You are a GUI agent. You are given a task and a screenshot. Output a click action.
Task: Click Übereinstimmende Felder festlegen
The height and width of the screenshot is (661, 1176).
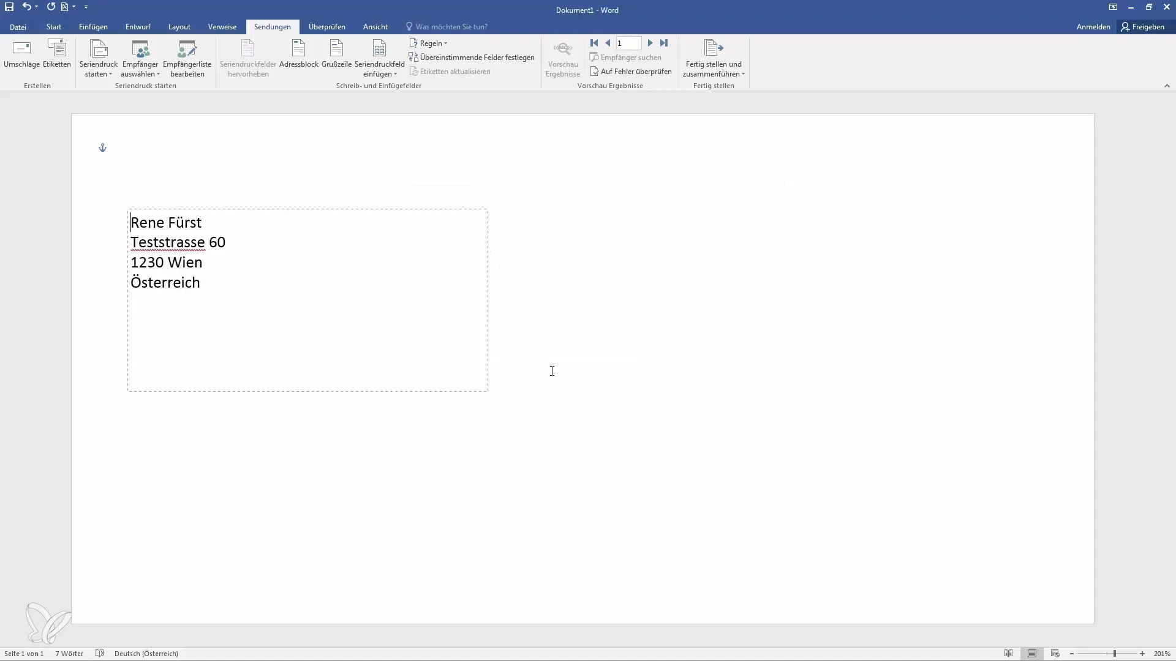472,58
